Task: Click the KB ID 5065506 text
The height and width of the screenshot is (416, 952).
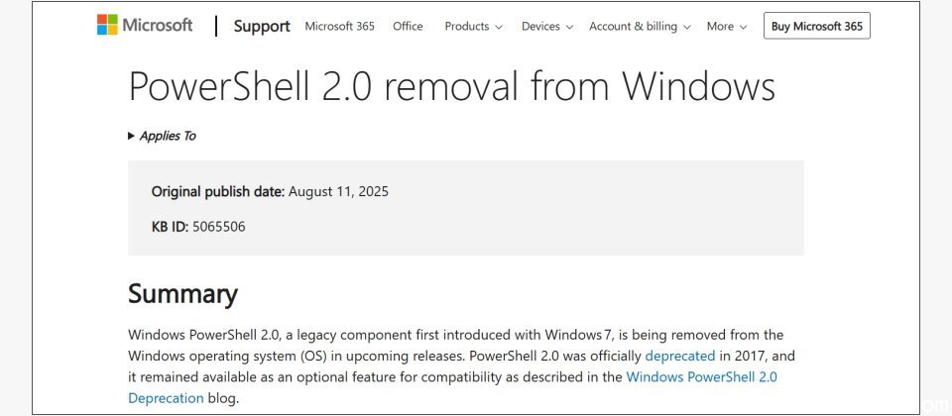Action: point(198,227)
